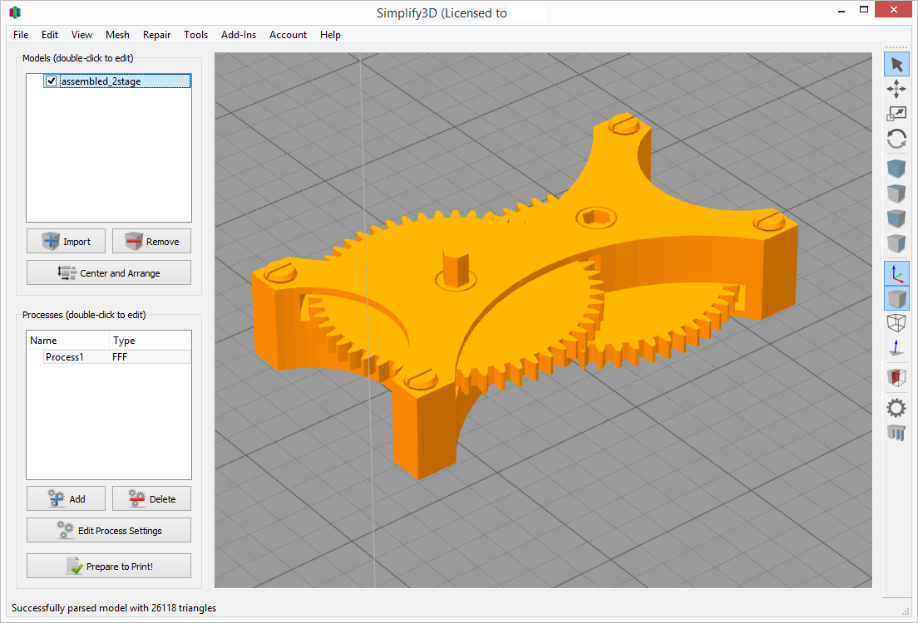Switch to front view cube
This screenshot has width=918, height=623.
click(x=896, y=218)
